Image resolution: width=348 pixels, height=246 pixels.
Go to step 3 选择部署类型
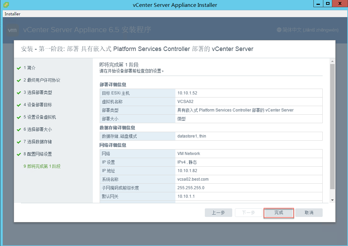click(x=38, y=92)
